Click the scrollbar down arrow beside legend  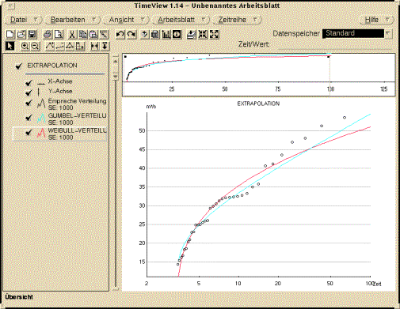pos(116,76)
